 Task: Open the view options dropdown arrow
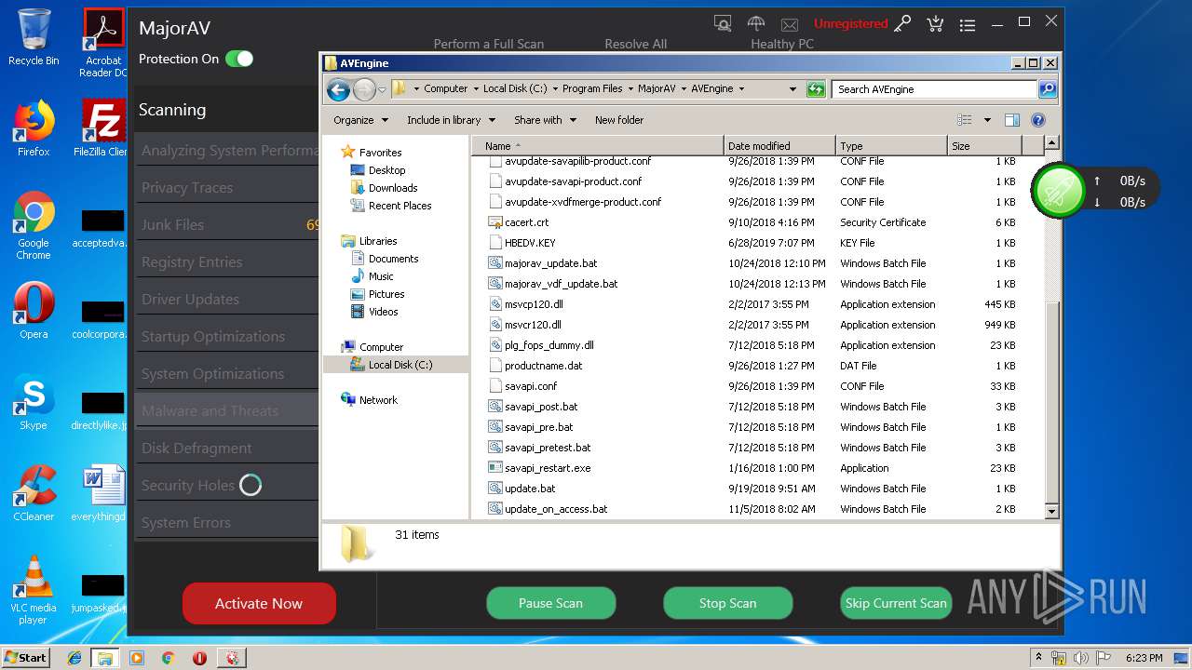(x=987, y=120)
